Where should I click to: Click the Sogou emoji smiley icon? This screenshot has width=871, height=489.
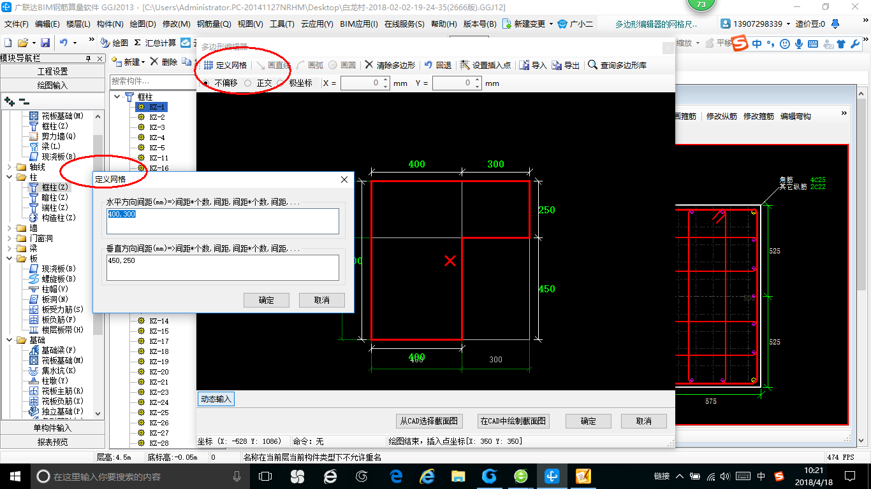(x=785, y=44)
